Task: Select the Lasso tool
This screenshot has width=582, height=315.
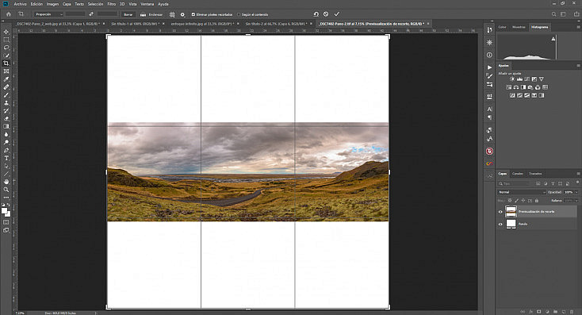Action: (x=6, y=48)
